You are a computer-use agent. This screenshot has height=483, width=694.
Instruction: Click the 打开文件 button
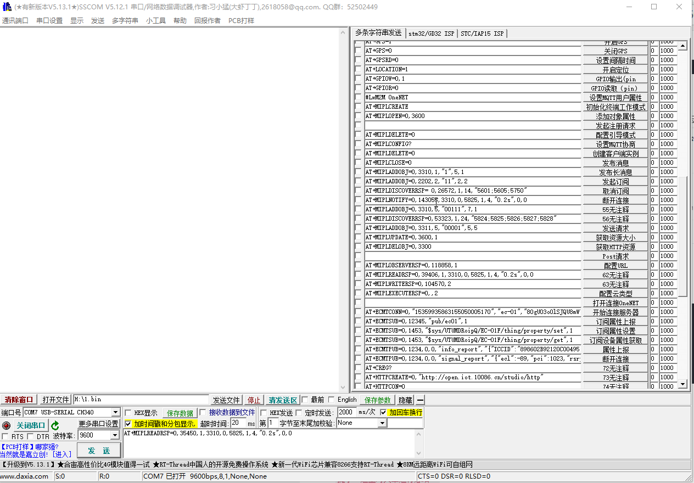click(56, 400)
